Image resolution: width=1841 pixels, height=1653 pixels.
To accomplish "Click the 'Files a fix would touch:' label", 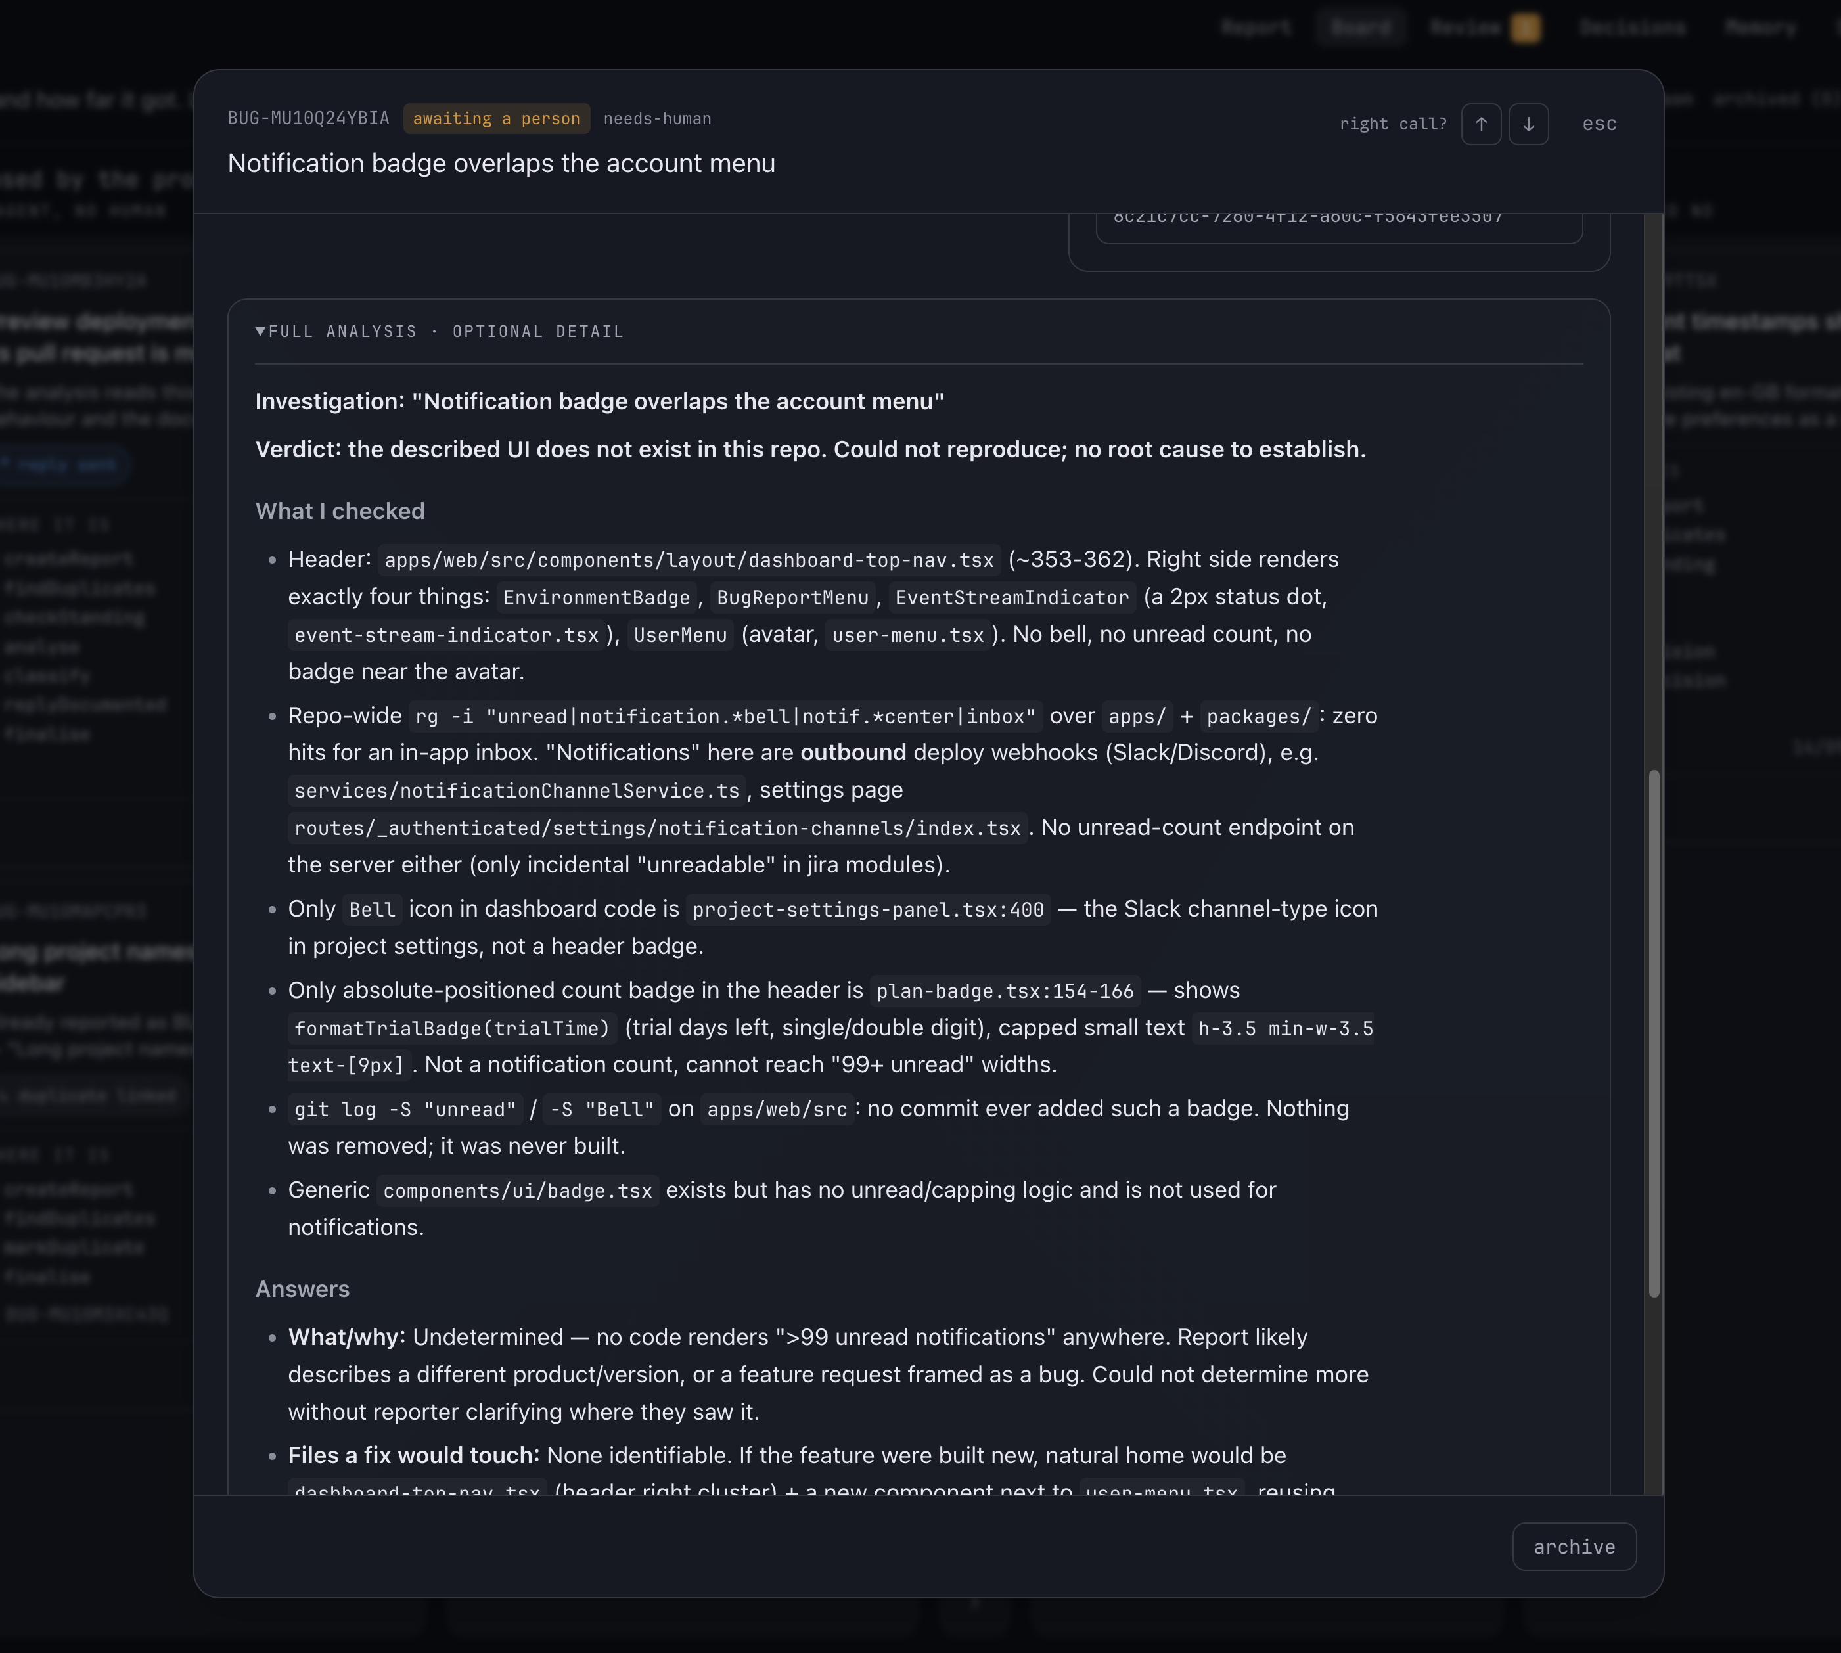I will 413,1455.
